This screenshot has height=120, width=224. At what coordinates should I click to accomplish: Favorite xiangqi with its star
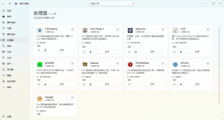[72, 97]
